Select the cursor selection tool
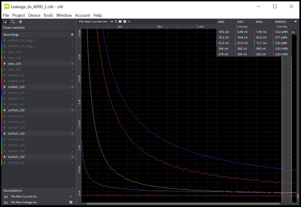 [5, 22]
